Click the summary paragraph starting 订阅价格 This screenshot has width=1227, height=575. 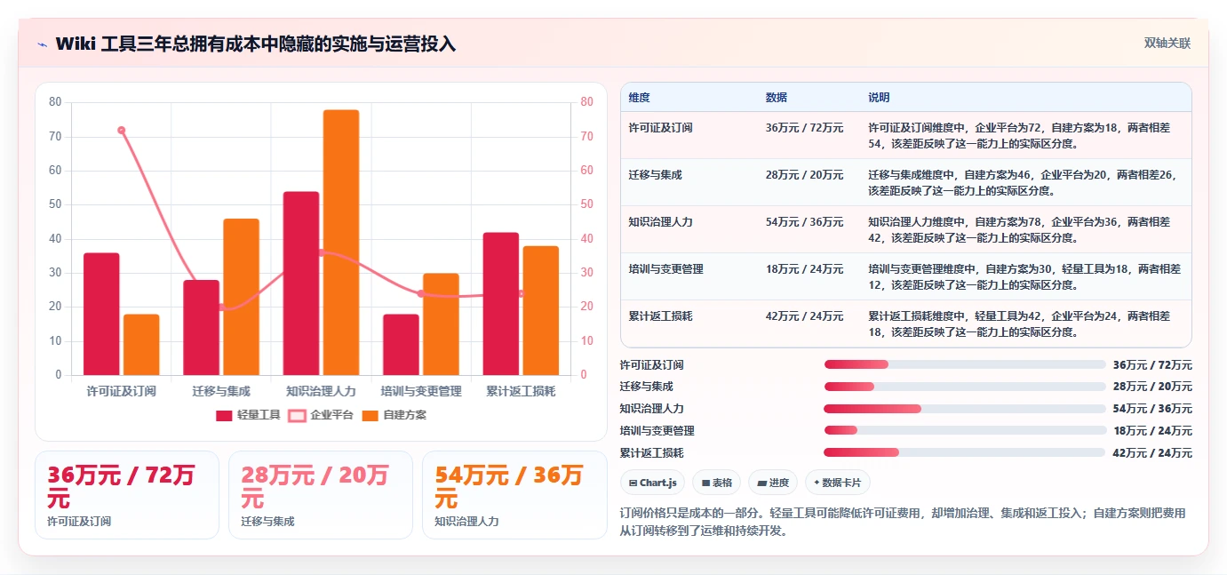(903, 523)
